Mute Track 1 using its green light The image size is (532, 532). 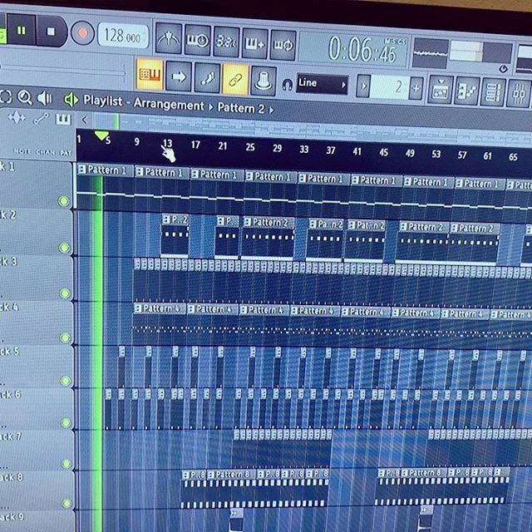(x=63, y=201)
